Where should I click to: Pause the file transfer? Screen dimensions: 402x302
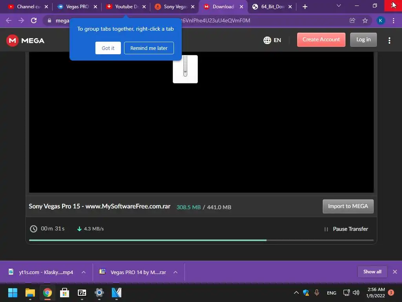346,229
